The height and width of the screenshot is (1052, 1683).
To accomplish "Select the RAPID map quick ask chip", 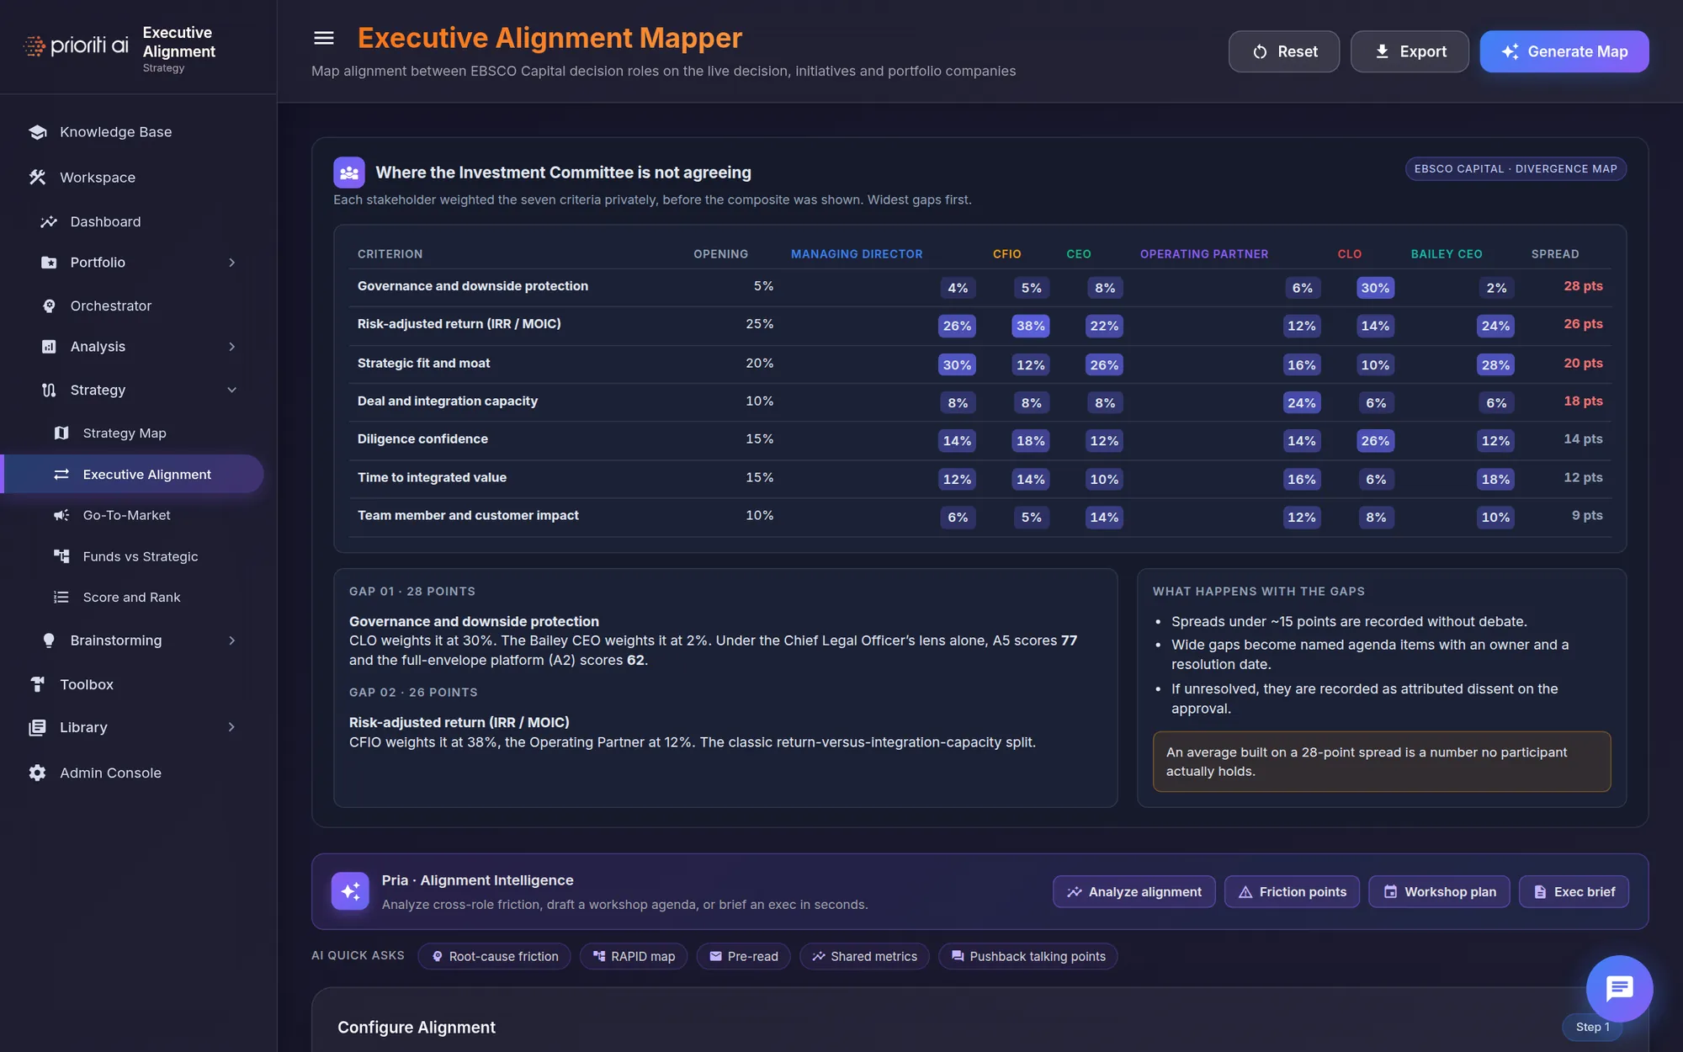I will pos(634,956).
